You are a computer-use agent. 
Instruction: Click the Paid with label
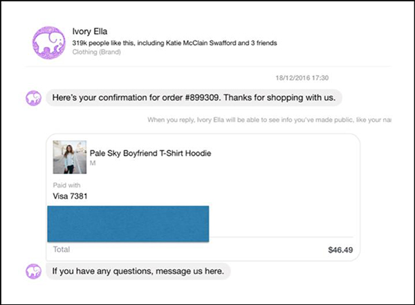click(x=66, y=185)
